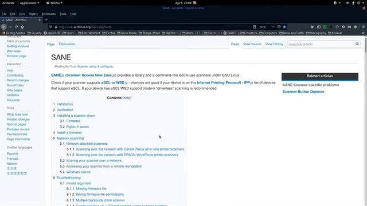The width and height of the screenshot is (367, 206).
Task: Open a new tab with plus button
Action: tap(46, 20)
